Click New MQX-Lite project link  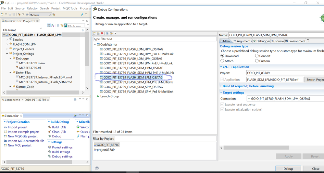(x=23, y=136)
